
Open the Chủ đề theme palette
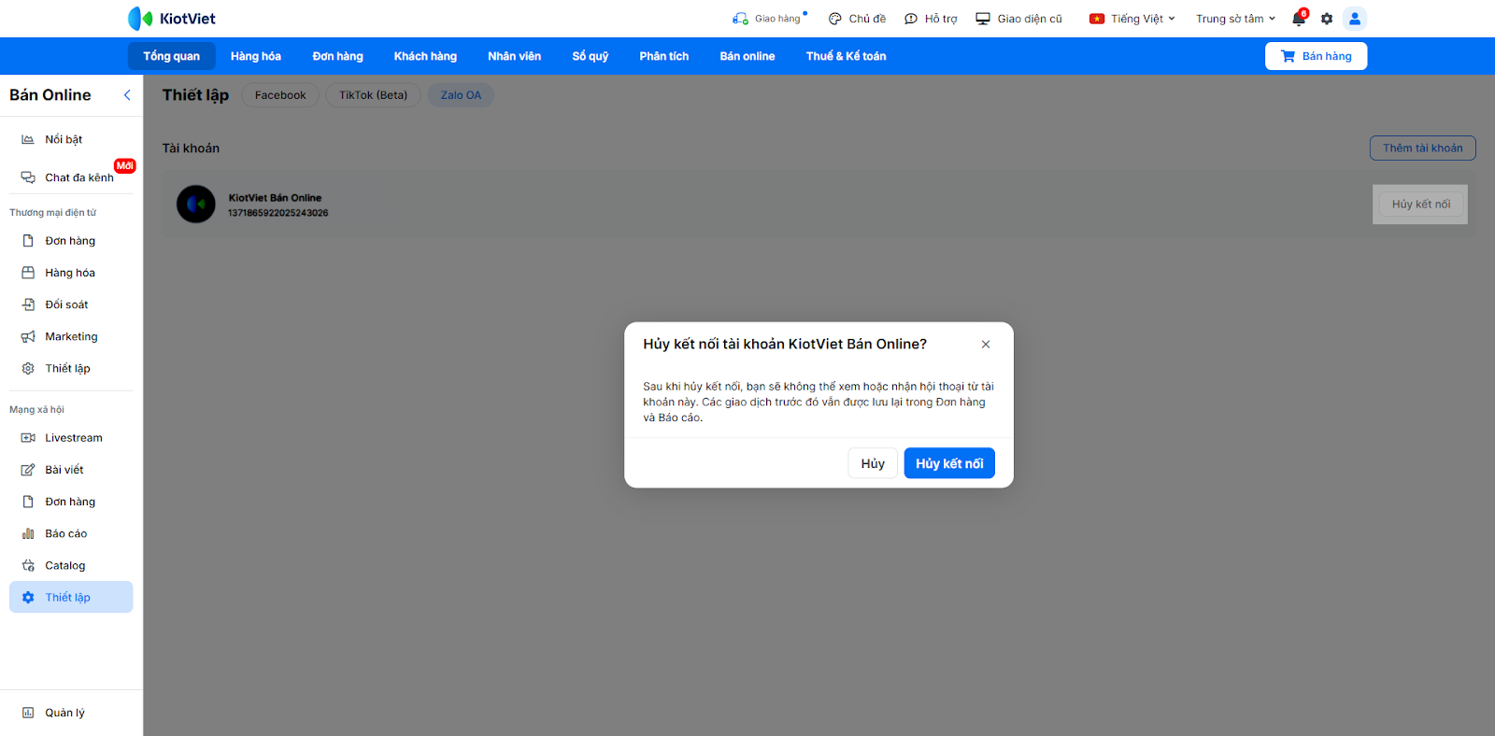(x=857, y=19)
